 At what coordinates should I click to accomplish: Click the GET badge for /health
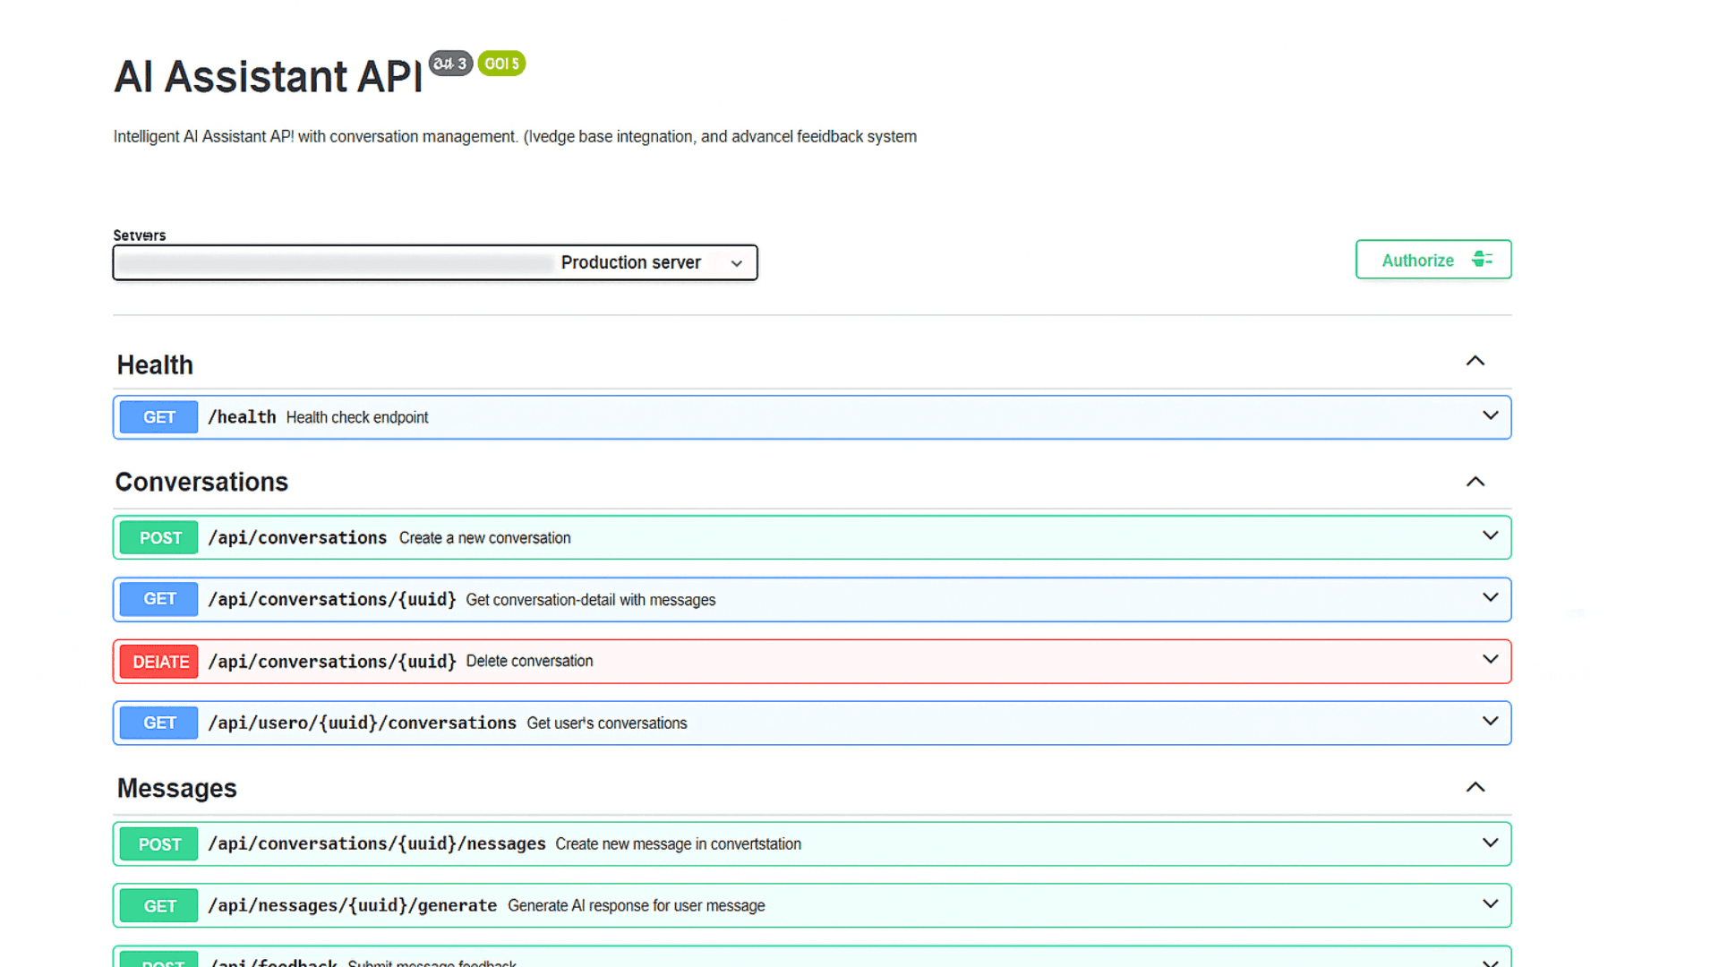point(158,417)
